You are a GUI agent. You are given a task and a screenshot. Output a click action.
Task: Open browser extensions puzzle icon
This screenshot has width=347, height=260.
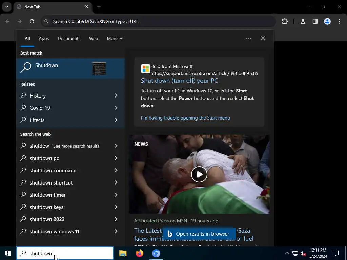click(285, 21)
